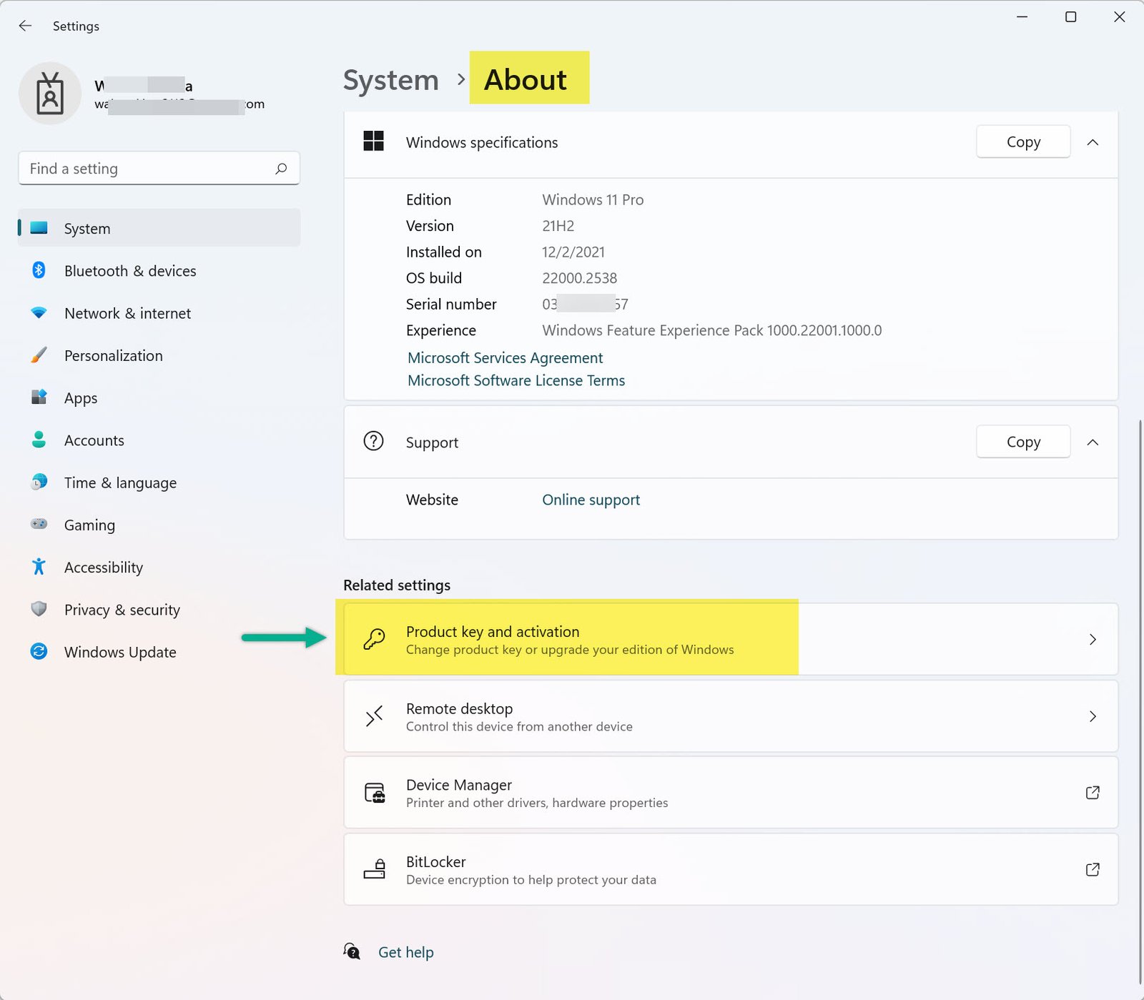Screen dimensions: 1144x1000
Task: Open the user profile avatar
Action: [50, 93]
